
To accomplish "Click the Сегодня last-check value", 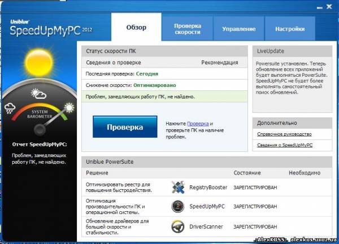I will 147,73.
